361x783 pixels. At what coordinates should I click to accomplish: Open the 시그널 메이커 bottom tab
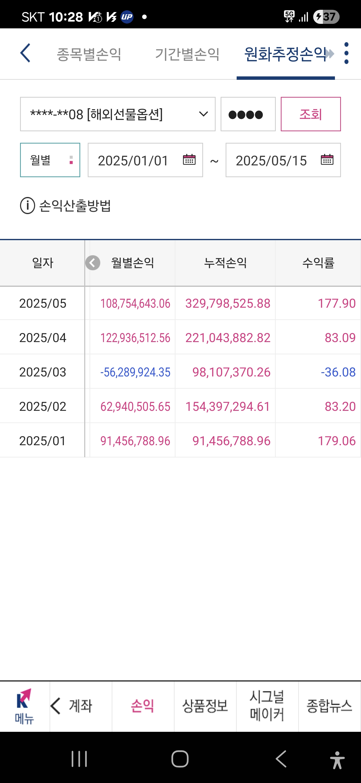click(x=267, y=706)
